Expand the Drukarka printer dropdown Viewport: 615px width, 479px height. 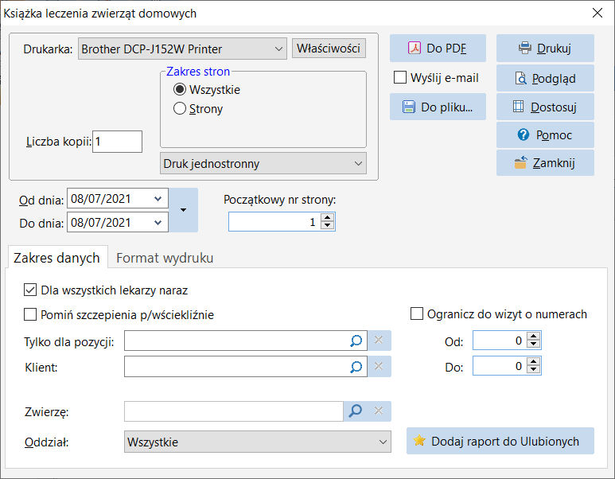(x=182, y=49)
